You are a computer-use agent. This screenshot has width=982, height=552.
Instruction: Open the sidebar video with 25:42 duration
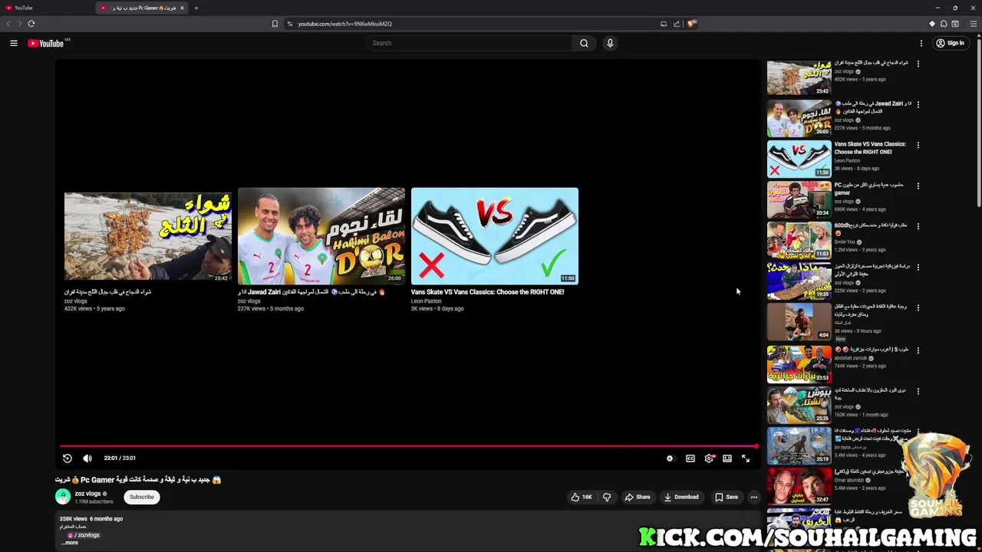799,78
